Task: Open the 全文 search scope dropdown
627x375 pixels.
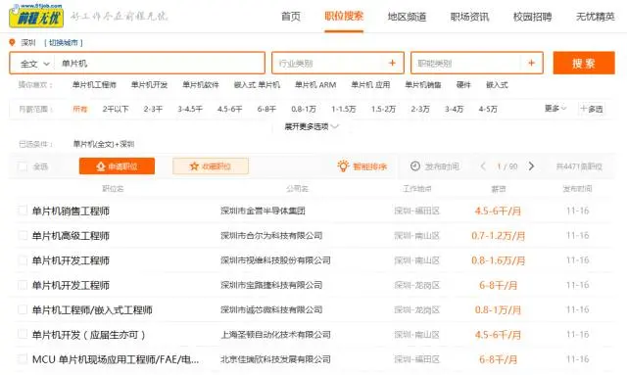Action: pyautogui.click(x=34, y=64)
